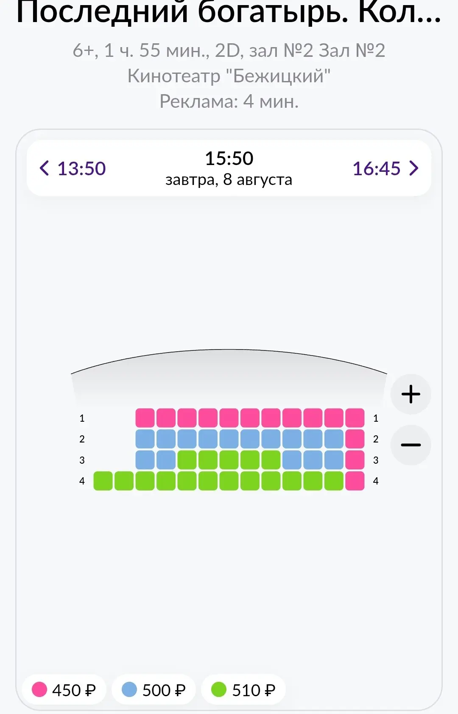Select first green seat in row 3
This screenshot has height=714, width=458.
[x=187, y=460]
